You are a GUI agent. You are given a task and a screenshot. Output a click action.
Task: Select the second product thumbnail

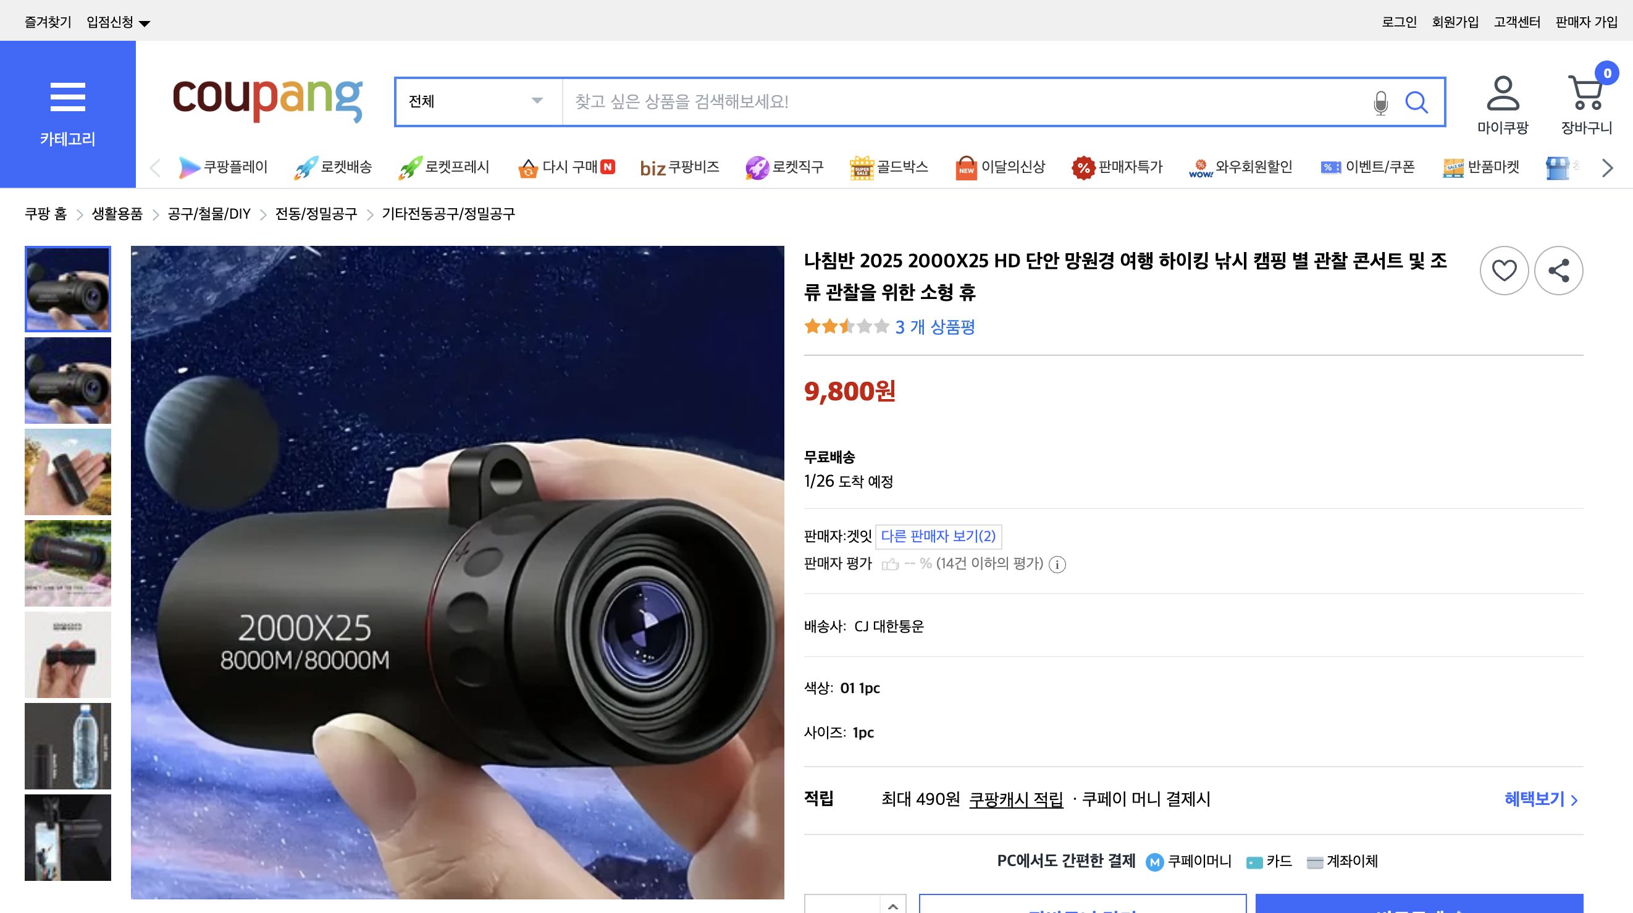pos(68,381)
